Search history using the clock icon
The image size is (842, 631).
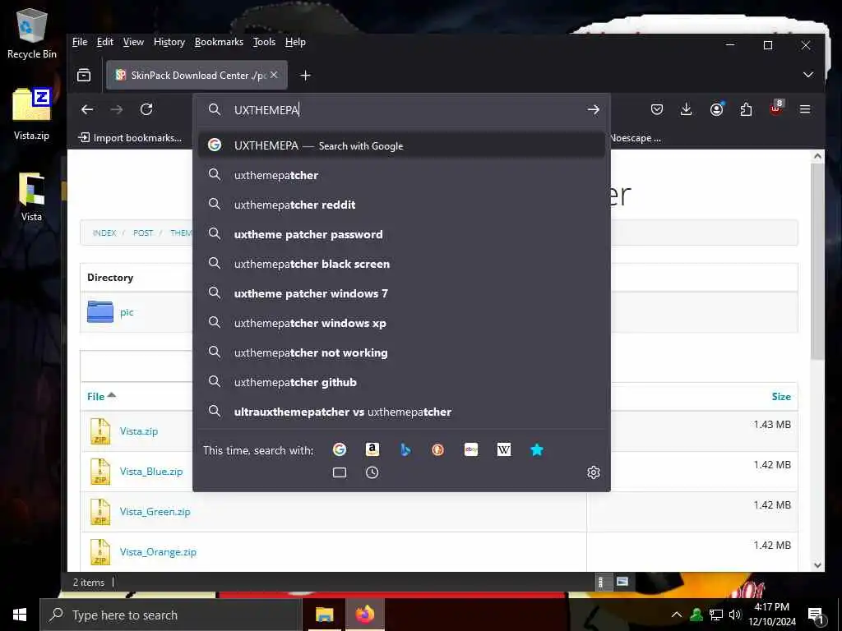(372, 472)
